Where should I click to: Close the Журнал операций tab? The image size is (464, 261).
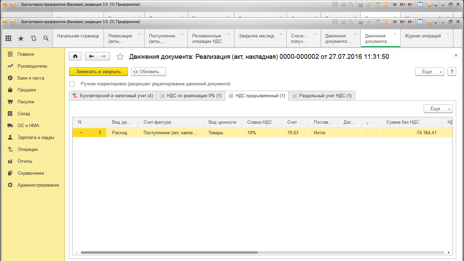(448, 34)
